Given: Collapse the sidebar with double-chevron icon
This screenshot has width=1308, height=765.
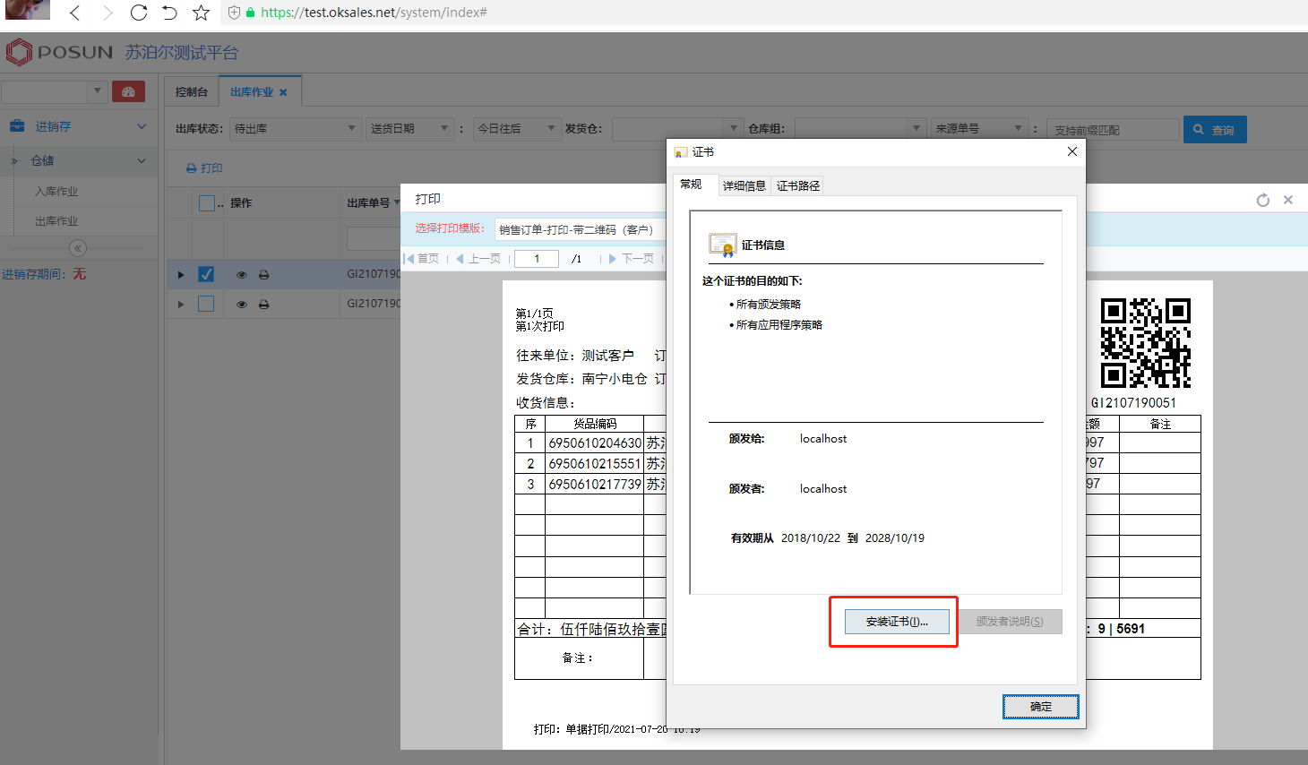Looking at the screenshot, I should tap(78, 248).
